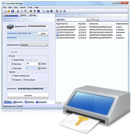
Task: Click the Copy toolbar icon
Action: [22, 11]
